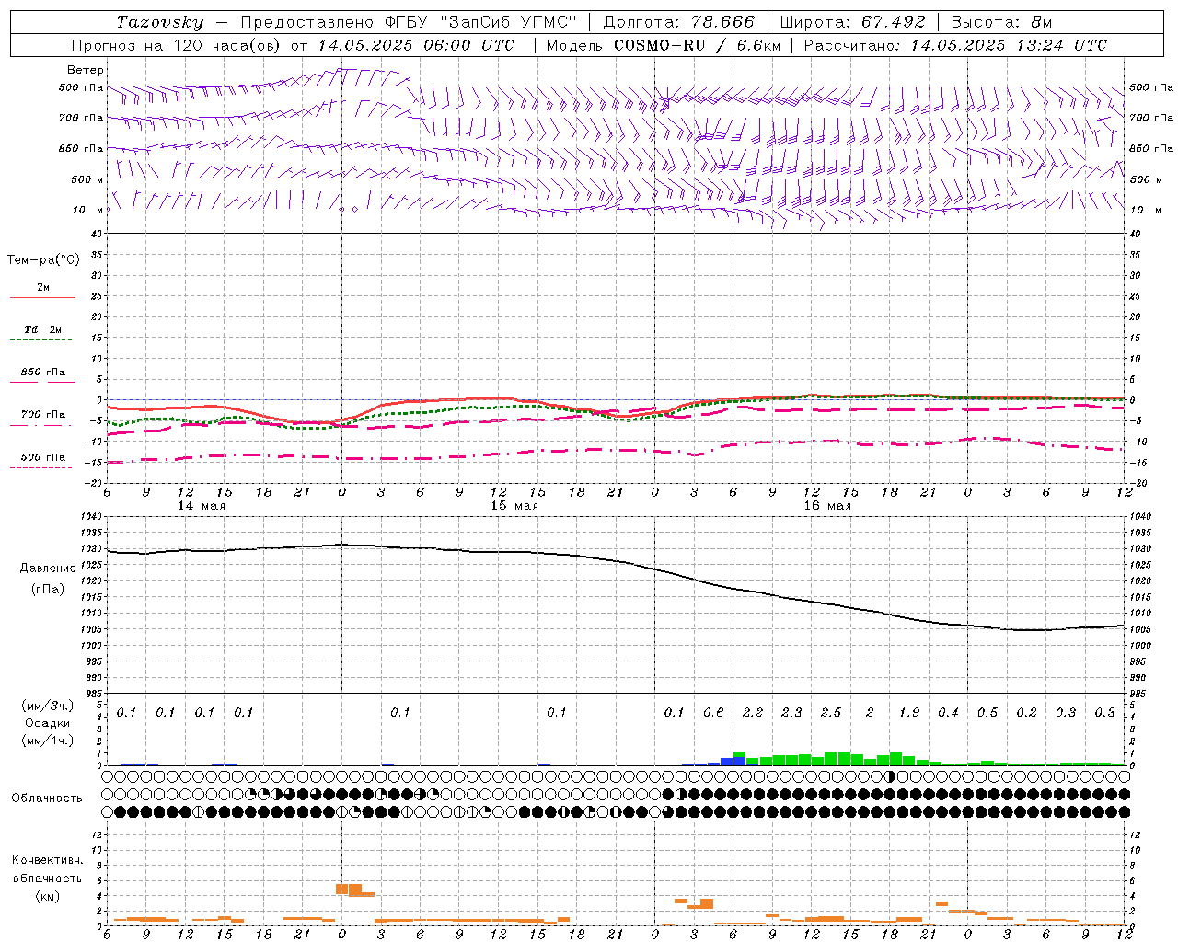1178x942 pixels.
Task: Select the (мм/1ч.) unit label
Action: [x=47, y=741]
